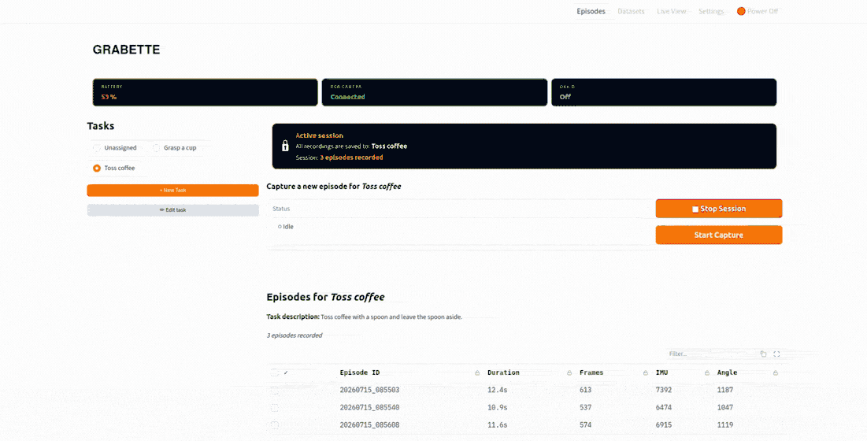
Task: Click episode ID 20260715_085503
Action: [x=369, y=390]
